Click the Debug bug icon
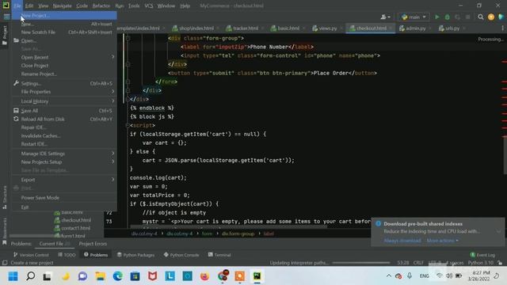 [447, 17]
